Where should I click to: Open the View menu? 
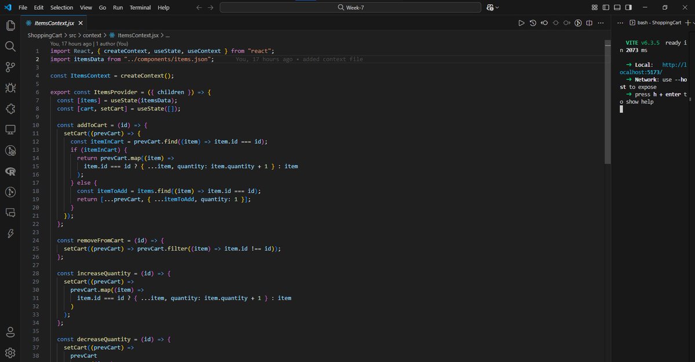pos(86,8)
